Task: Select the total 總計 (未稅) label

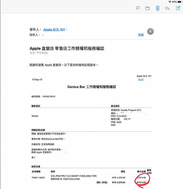Action: [x=102, y=182]
